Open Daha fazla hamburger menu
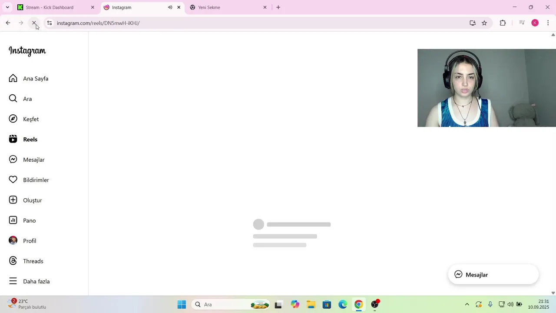 13,281
